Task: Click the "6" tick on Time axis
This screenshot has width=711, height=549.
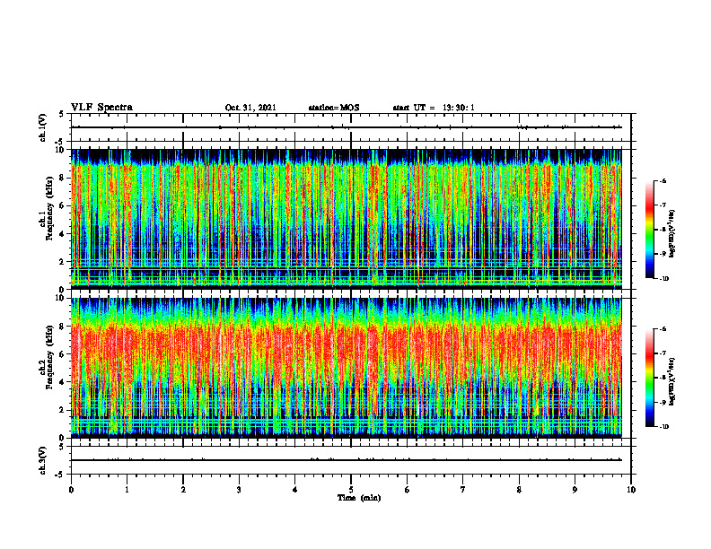Action: click(x=408, y=490)
